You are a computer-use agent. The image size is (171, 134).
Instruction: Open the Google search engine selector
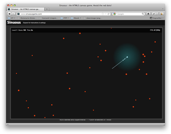[x=115, y=14]
